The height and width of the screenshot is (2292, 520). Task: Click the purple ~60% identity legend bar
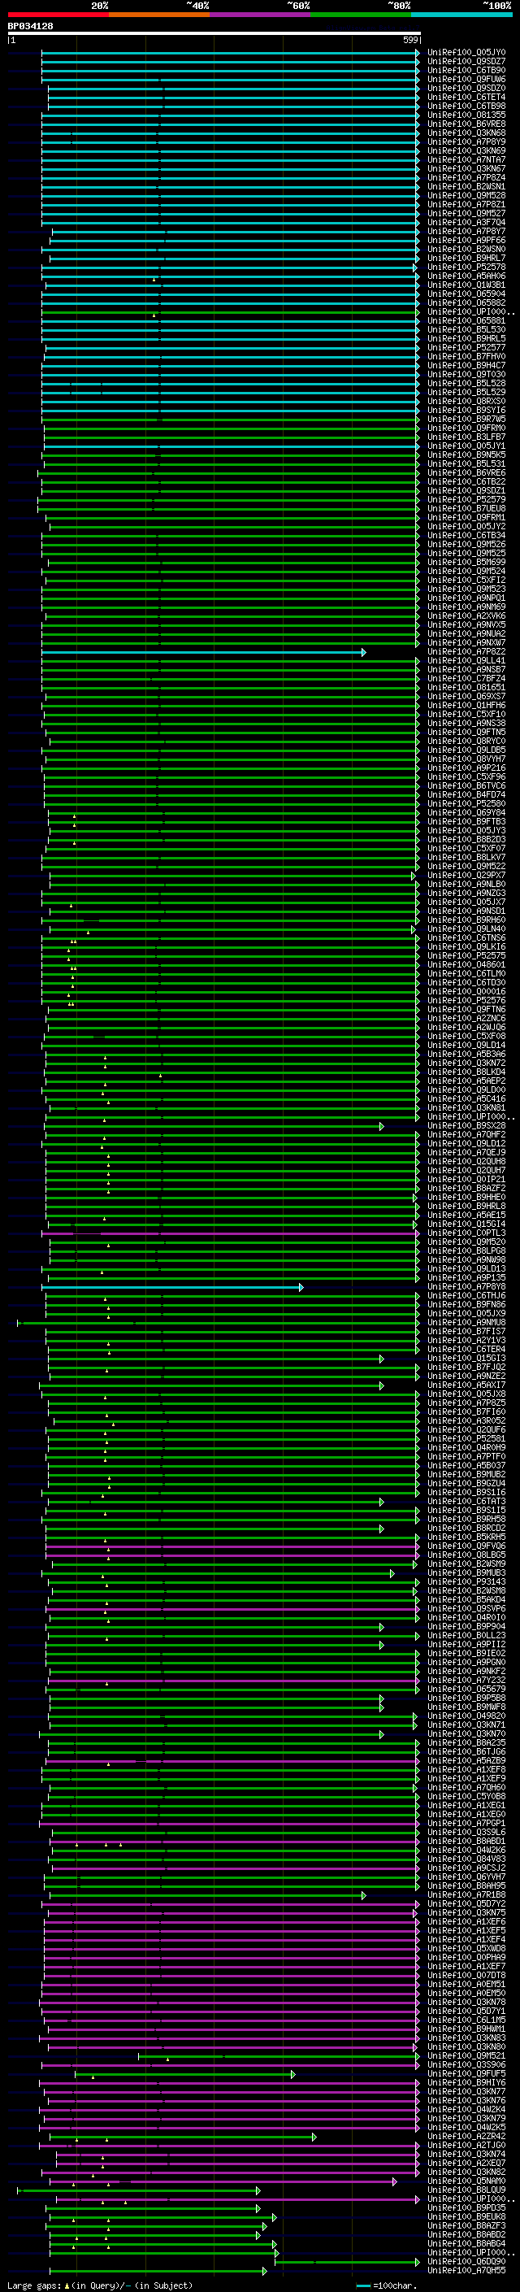coord(259,15)
